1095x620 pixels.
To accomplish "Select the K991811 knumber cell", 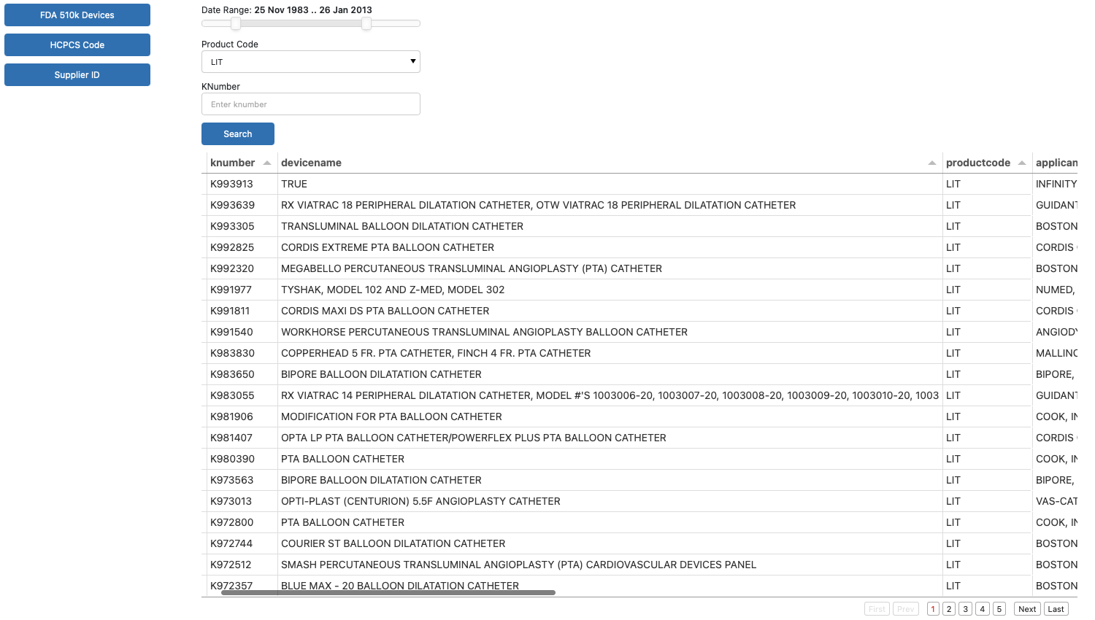I will click(x=242, y=311).
